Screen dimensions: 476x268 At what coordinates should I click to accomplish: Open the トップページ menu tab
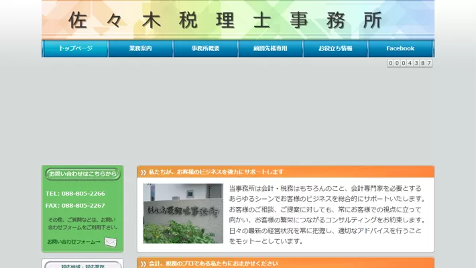point(76,49)
